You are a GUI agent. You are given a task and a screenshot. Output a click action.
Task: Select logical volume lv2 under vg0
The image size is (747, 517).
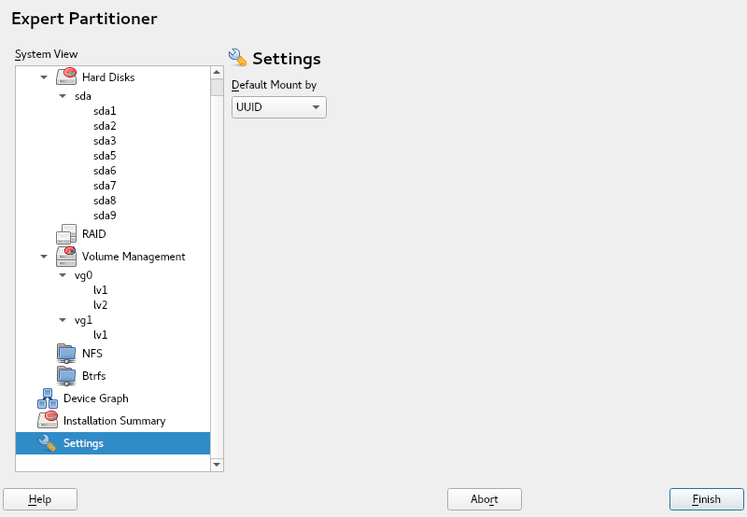[101, 305]
